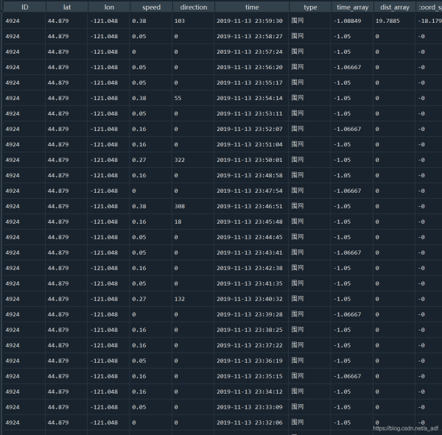
Task: Click the time cell 2019-11-13 23:40:32
Action: tap(250, 299)
